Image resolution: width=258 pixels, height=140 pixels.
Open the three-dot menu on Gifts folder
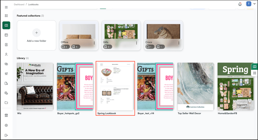point(136,43)
